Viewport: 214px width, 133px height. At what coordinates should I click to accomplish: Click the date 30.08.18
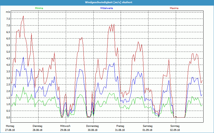coord(93,130)
